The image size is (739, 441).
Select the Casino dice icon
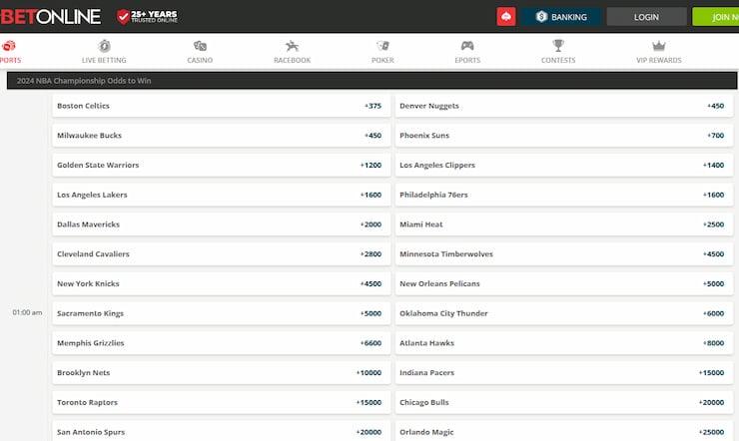click(x=200, y=46)
